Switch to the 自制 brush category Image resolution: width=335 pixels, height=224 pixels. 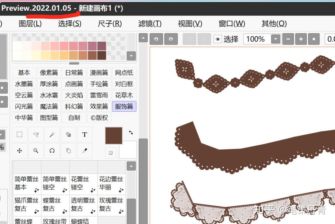[x=74, y=118]
